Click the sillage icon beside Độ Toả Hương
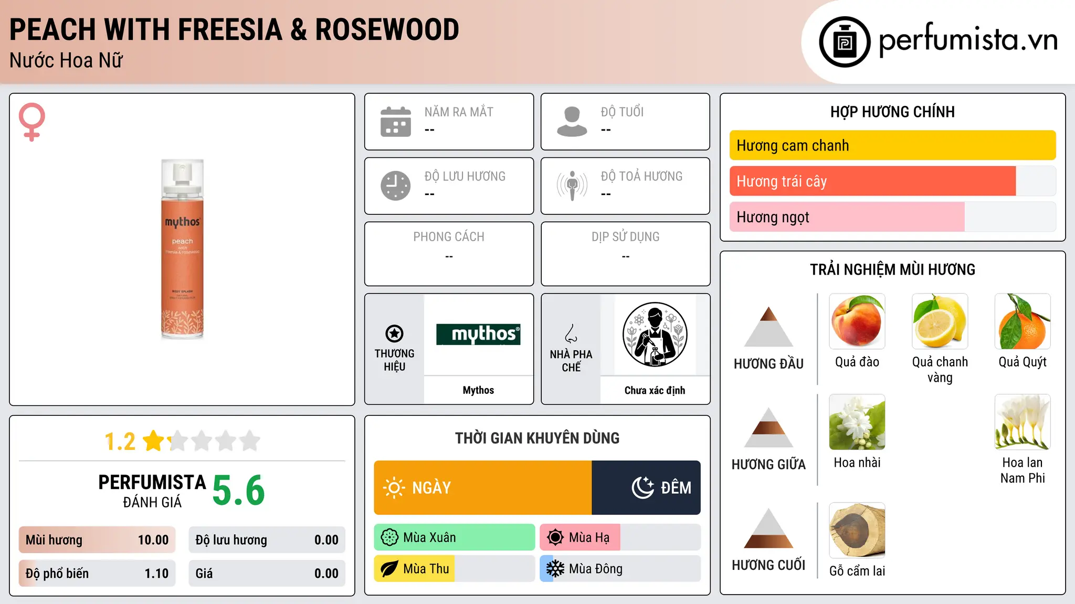The image size is (1075, 604). click(x=572, y=186)
